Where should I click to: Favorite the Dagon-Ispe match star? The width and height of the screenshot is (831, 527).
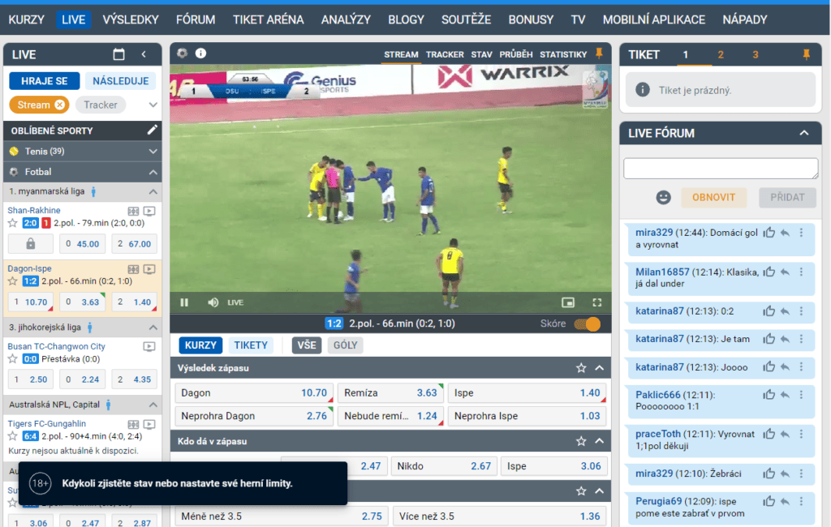(x=13, y=281)
